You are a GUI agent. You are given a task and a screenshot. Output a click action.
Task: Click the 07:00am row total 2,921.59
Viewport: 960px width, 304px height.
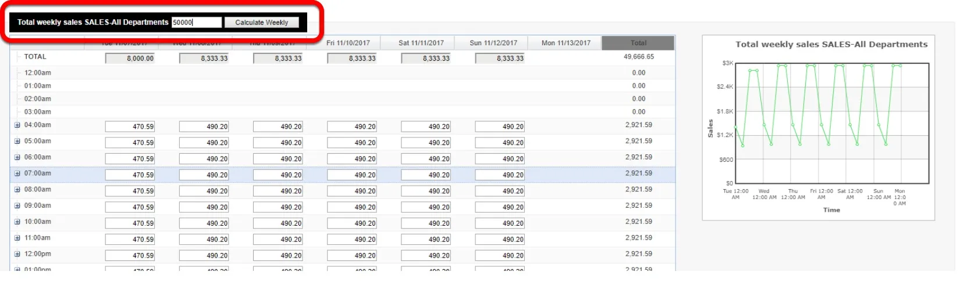(x=638, y=173)
